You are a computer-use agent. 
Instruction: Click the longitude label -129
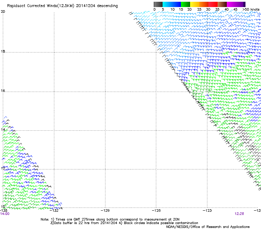coord(105,211)
